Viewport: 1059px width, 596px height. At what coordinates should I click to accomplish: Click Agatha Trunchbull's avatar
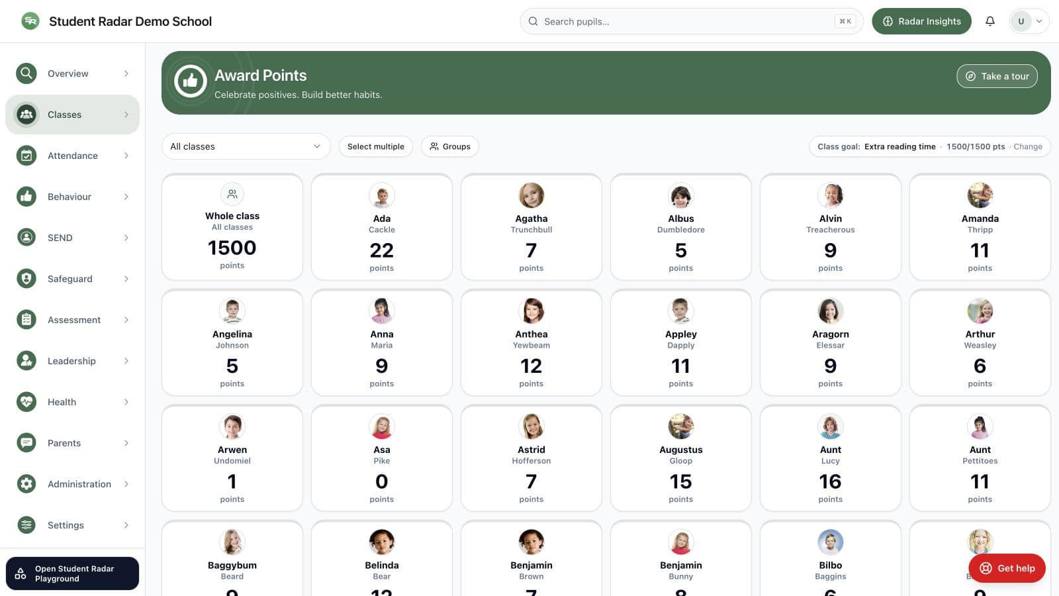pyautogui.click(x=531, y=195)
